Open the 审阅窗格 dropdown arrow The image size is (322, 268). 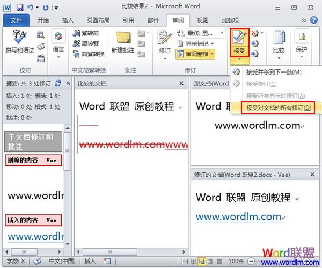coord(212,54)
